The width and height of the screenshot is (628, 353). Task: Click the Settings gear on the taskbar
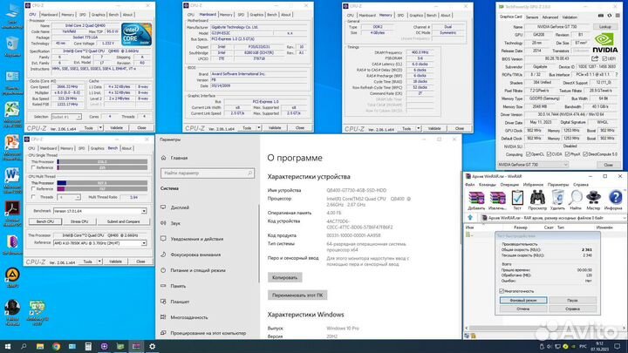152,346
